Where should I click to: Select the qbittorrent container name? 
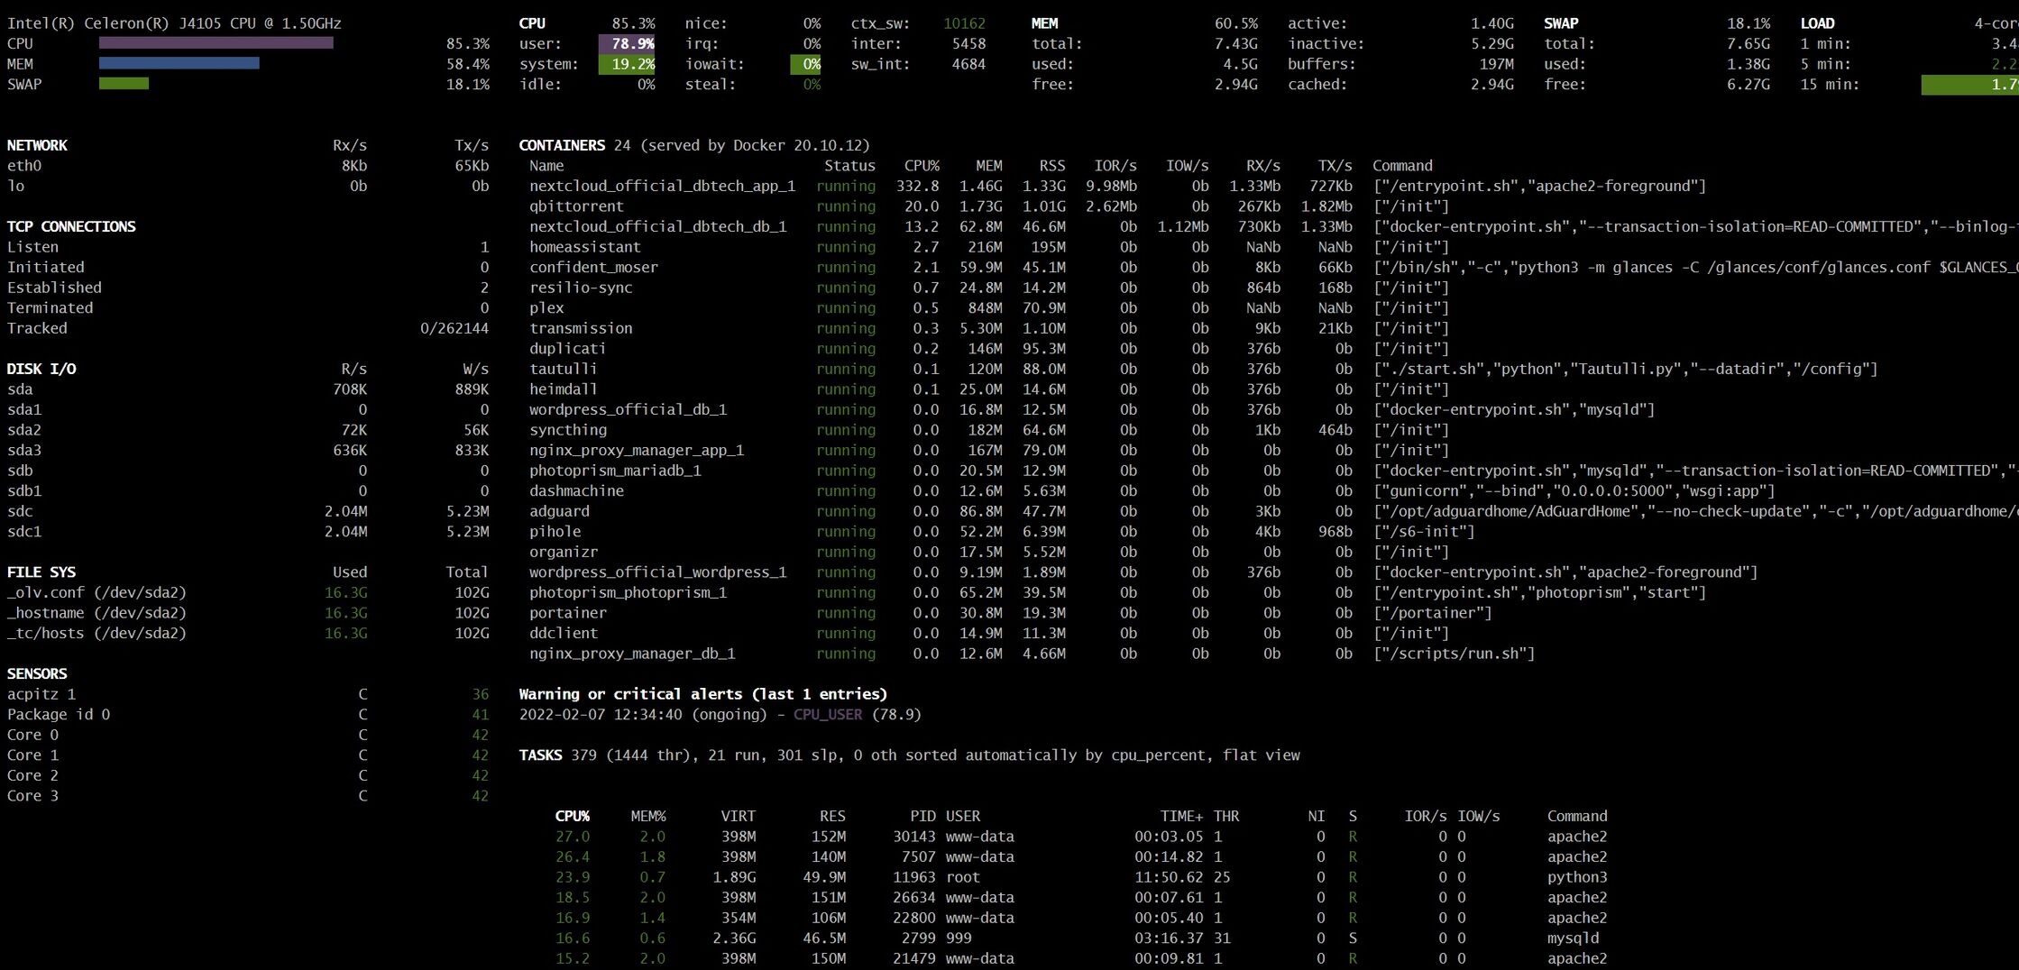pyautogui.click(x=576, y=206)
